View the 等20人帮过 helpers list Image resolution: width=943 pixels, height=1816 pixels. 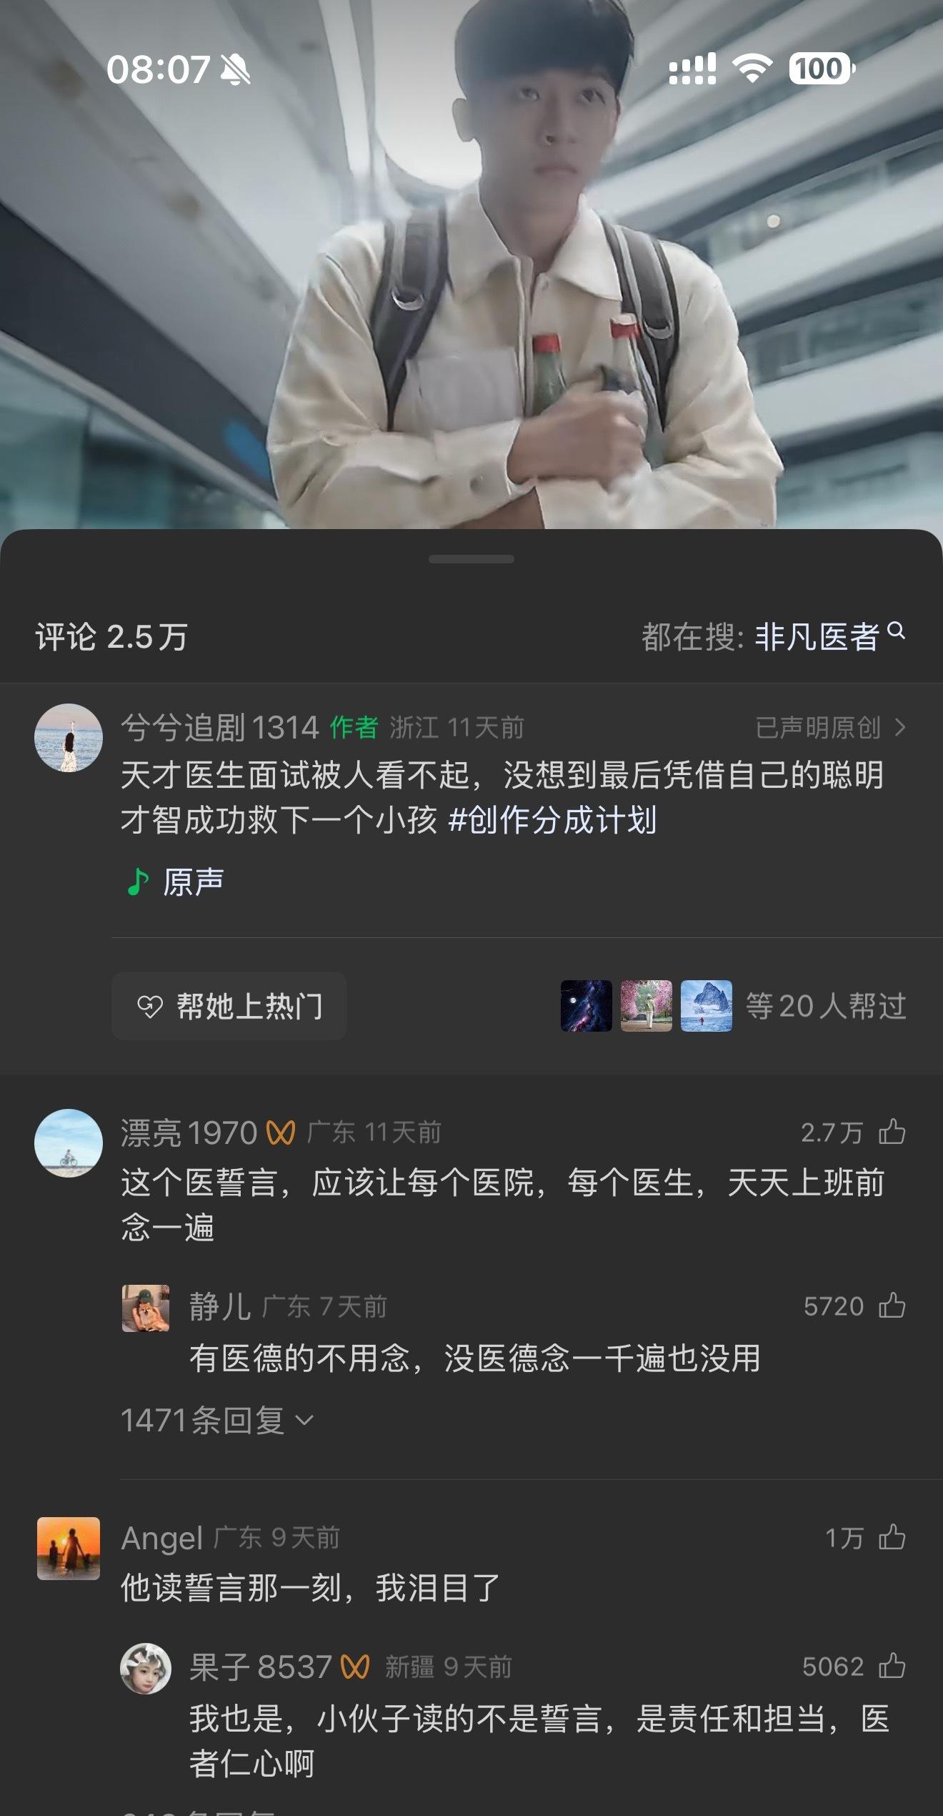pyautogui.click(x=827, y=1006)
